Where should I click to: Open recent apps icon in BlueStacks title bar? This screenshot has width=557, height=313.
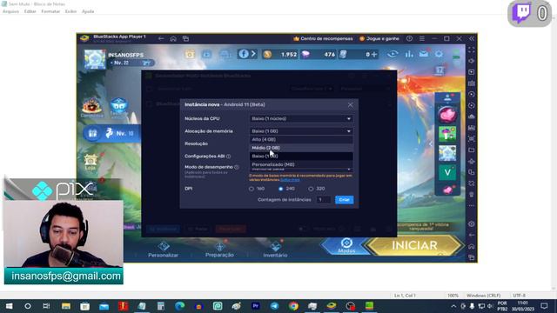185,38
